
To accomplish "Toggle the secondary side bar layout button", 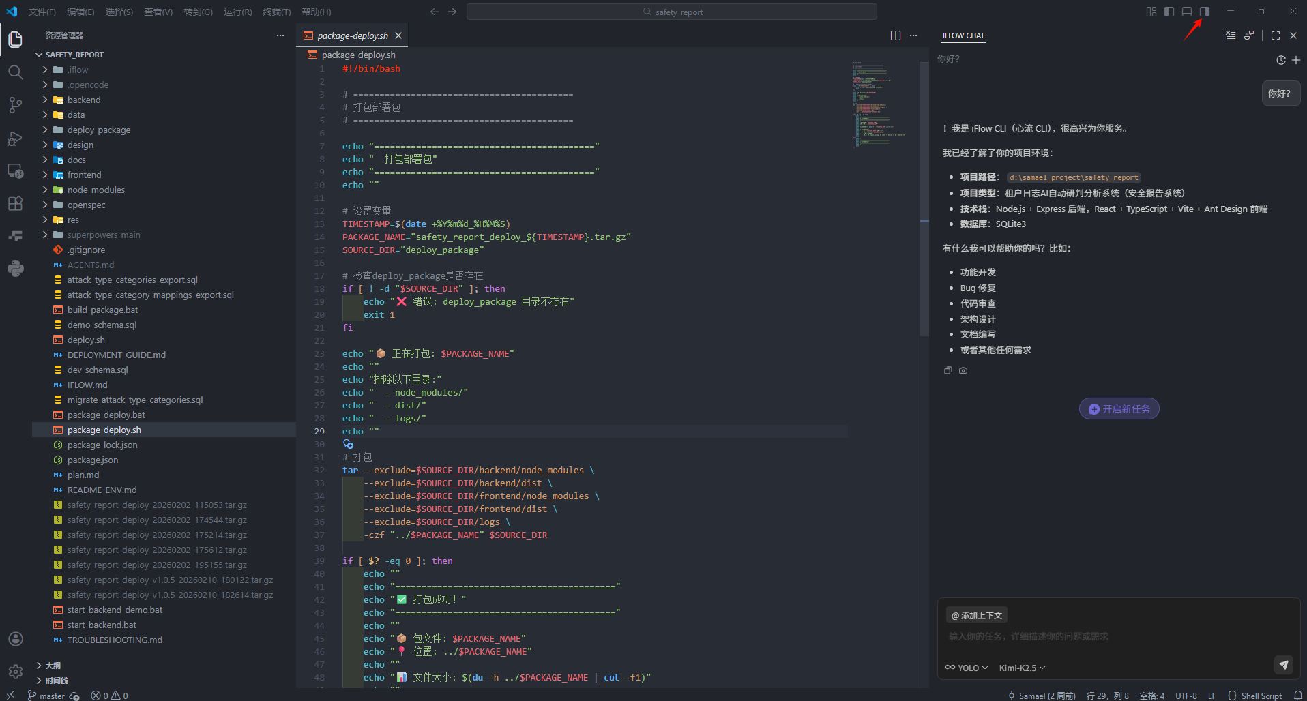I will click(1205, 12).
